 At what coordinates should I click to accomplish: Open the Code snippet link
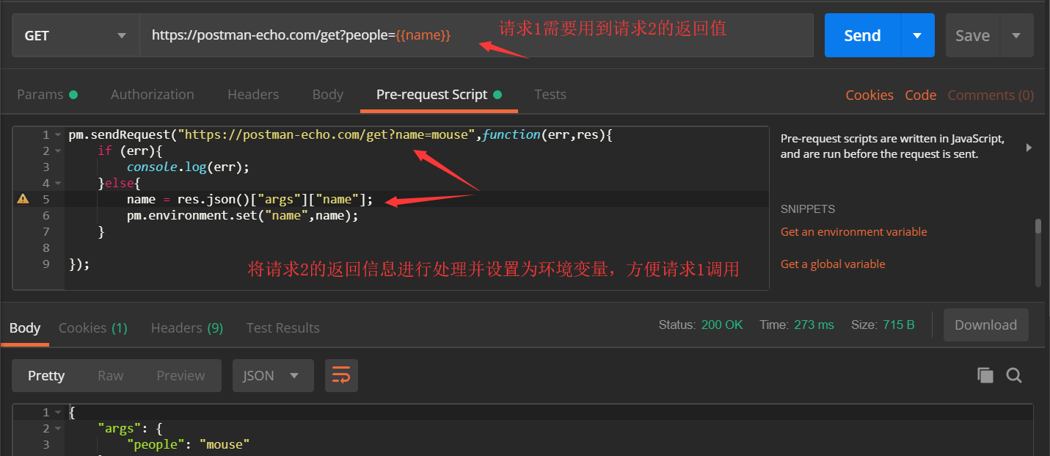point(921,95)
